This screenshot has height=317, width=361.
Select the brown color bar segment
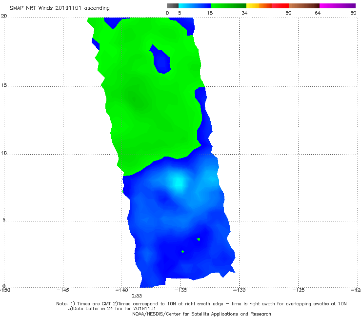click(x=304, y=6)
